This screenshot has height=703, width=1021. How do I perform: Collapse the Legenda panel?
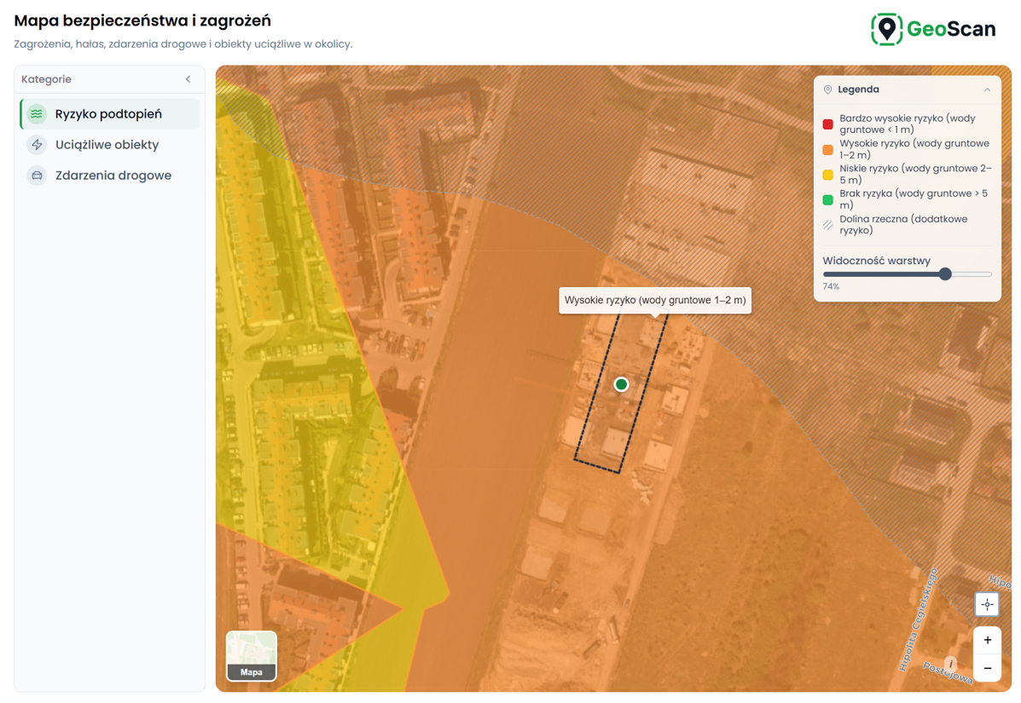pyautogui.click(x=987, y=89)
